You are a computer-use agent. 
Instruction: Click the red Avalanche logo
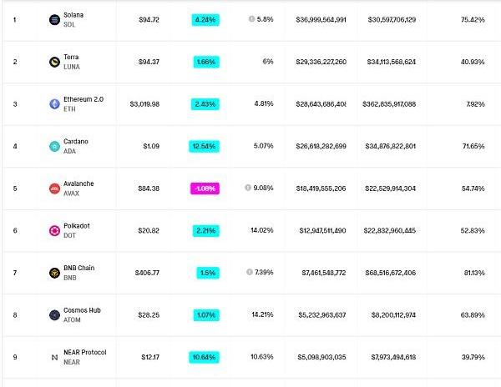tap(56, 188)
